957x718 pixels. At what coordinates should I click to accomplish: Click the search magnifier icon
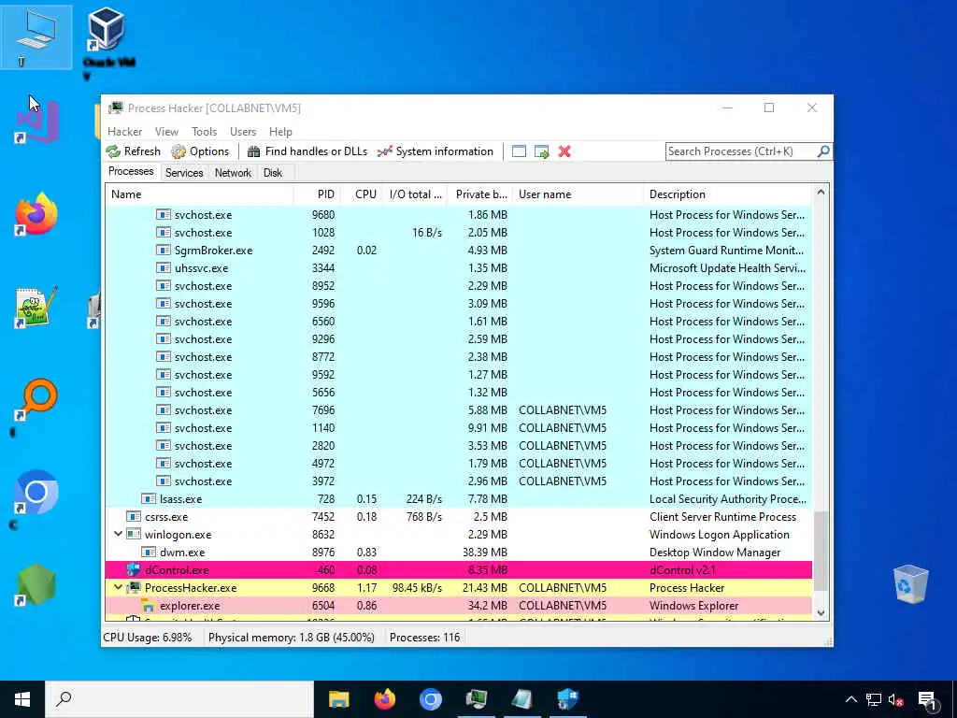click(823, 151)
